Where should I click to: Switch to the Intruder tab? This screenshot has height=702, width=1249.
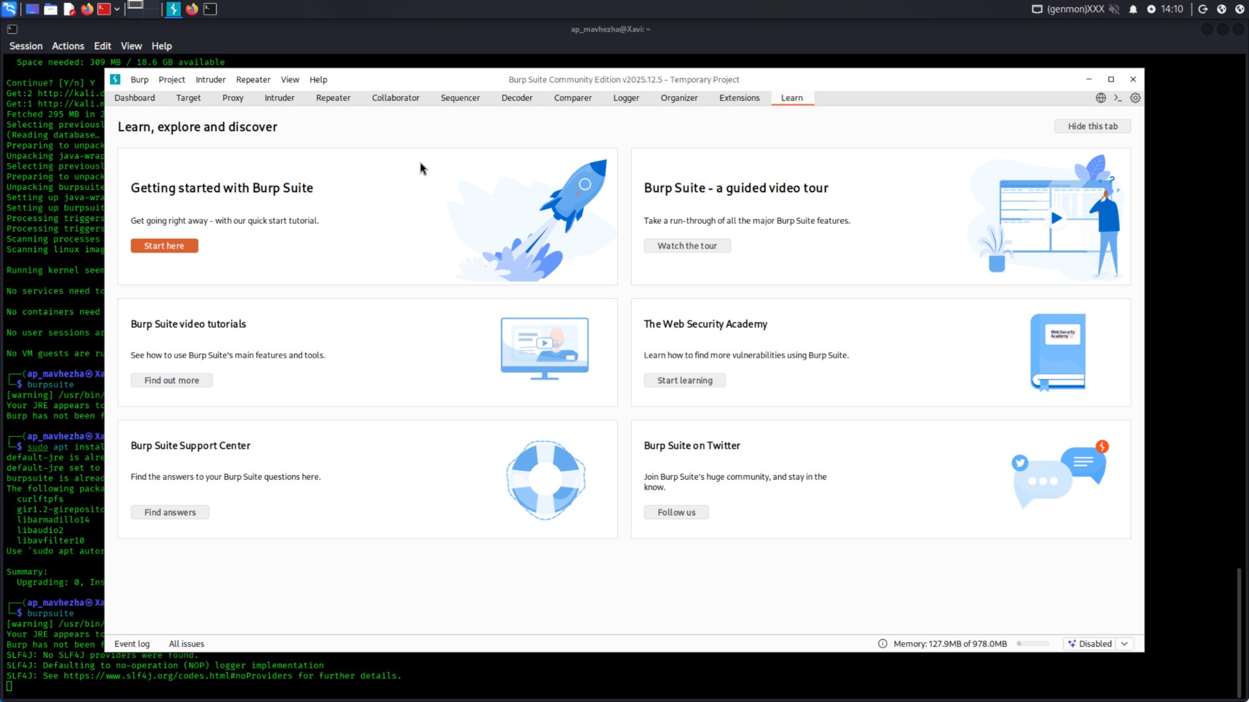pyautogui.click(x=279, y=98)
